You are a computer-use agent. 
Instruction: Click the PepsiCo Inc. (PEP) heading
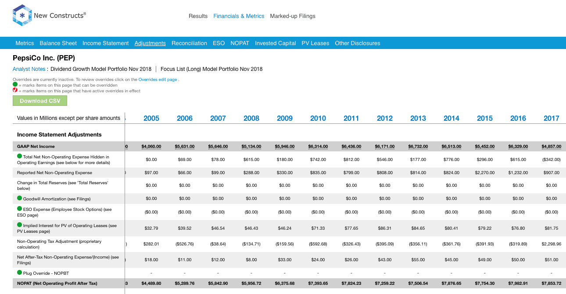pyautogui.click(x=44, y=58)
